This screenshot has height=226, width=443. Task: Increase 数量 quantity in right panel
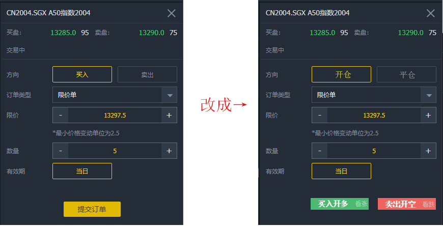click(x=428, y=151)
